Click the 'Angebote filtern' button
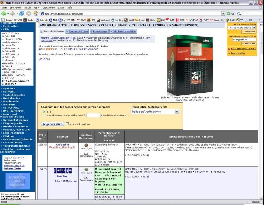 pyautogui.click(x=52, y=124)
